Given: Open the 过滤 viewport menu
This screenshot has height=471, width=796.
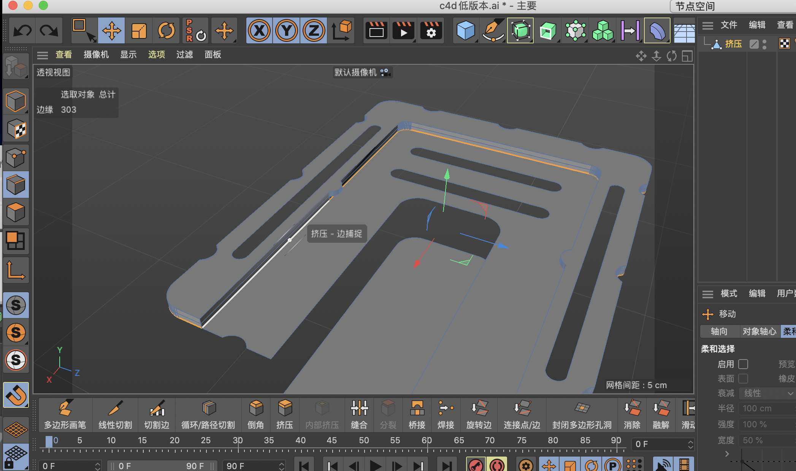Looking at the screenshot, I should [184, 55].
